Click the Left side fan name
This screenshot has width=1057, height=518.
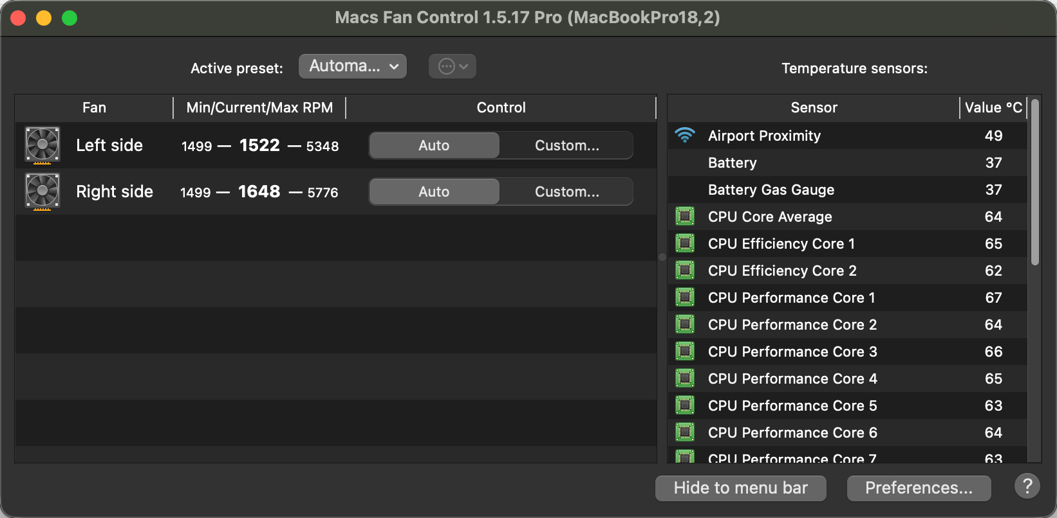(109, 145)
